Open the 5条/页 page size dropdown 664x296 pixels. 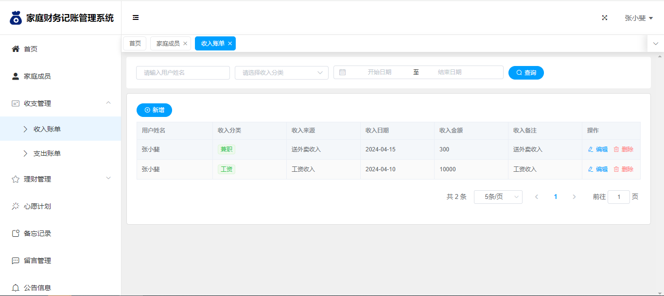pyautogui.click(x=498, y=197)
